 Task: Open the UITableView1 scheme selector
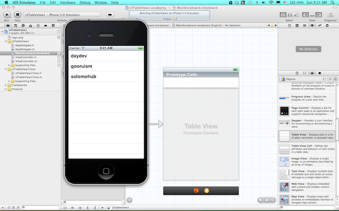(x=62, y=15)
